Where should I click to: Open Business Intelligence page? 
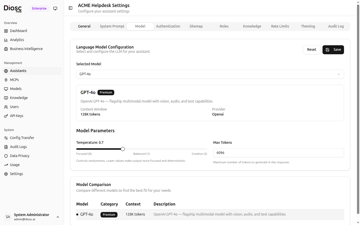coord(32,49)
